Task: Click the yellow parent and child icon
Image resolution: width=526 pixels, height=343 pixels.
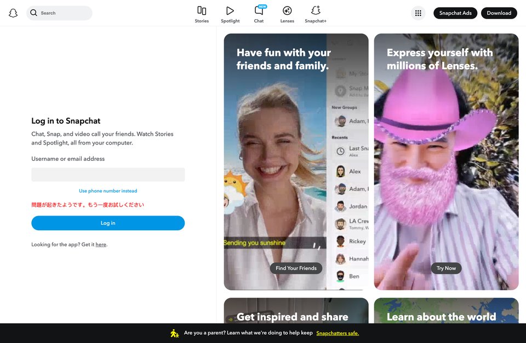Action: (174, 333)
